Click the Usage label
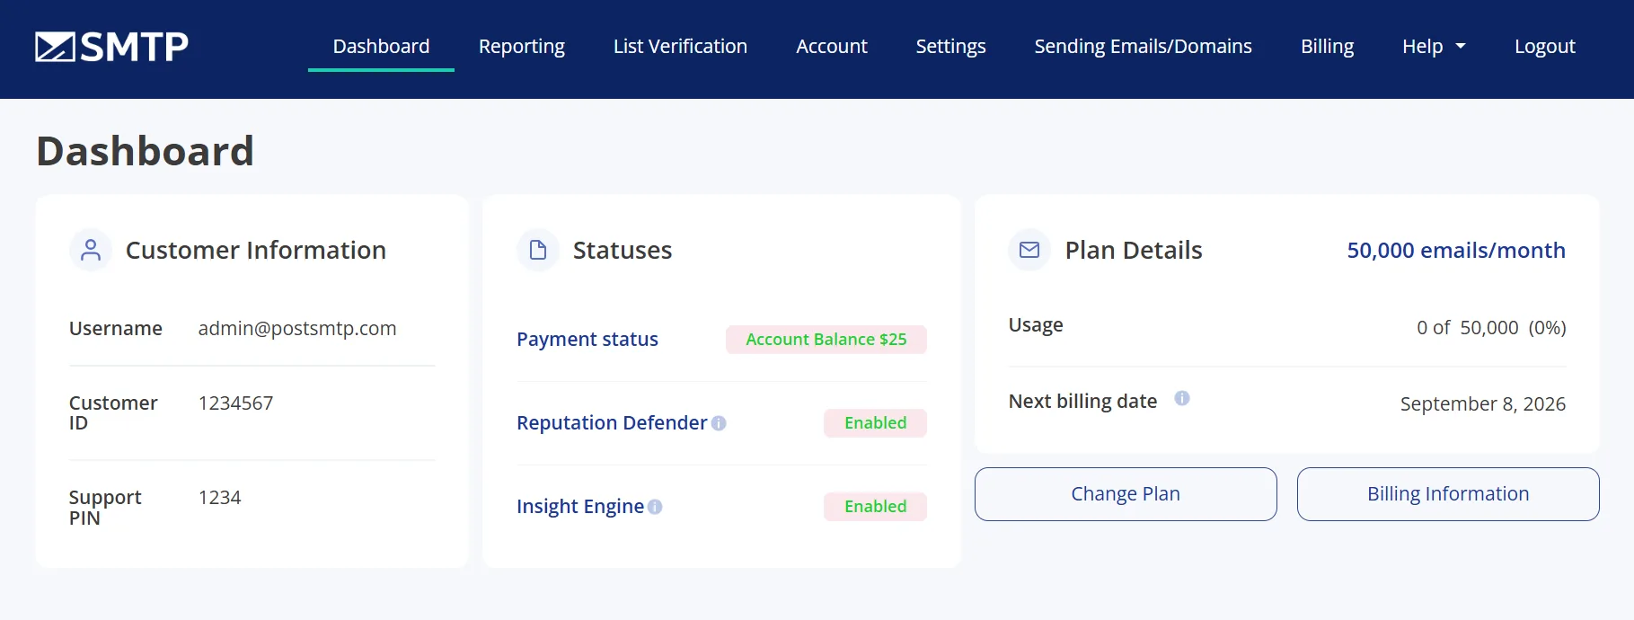The image size is (1634, 620). (1036, 325)
